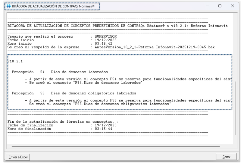Image resolution: width=241 pixels, height=163 pixels.
Task: Click the SUPERVISOR user value
Action: [106, 36]
